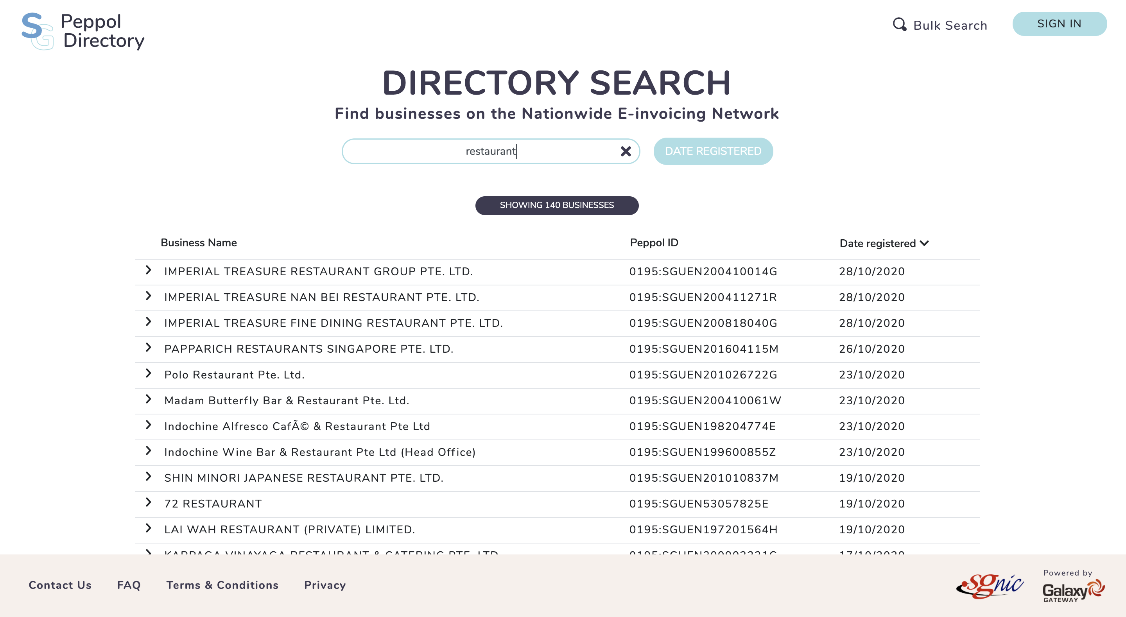Screen dimensions: 1126x617
Task: Open Terms & Conditions page
Action: 222,585
